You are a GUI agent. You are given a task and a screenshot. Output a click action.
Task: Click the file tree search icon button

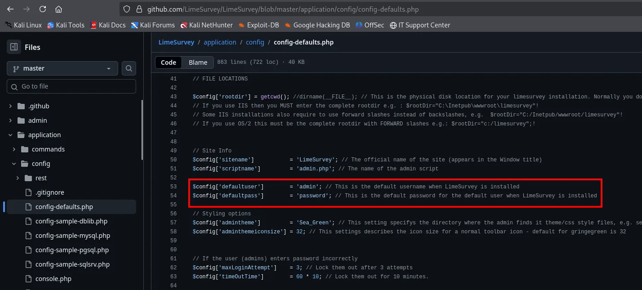128,68
